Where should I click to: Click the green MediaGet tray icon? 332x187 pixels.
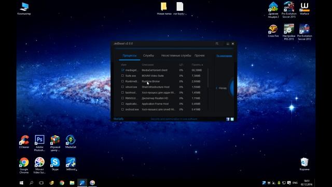[279, 183]
